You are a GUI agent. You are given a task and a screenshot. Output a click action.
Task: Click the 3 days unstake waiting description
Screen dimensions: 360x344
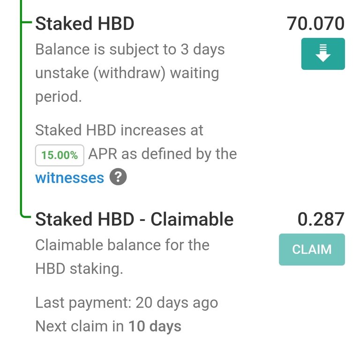coord(130,73)
